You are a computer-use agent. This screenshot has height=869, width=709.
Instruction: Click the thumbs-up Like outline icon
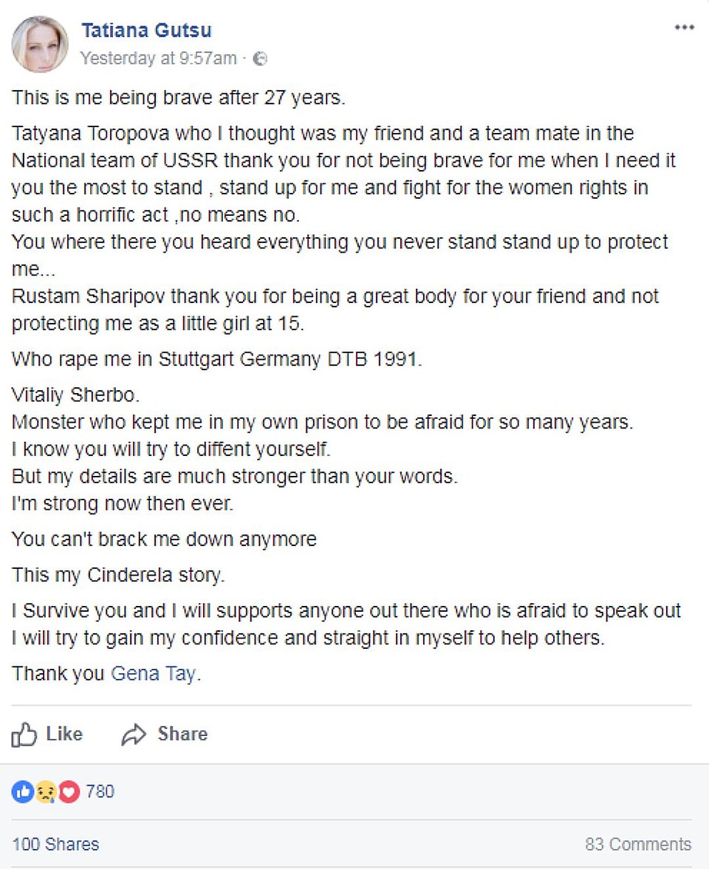pyautogui.click(x=24, y=735)
